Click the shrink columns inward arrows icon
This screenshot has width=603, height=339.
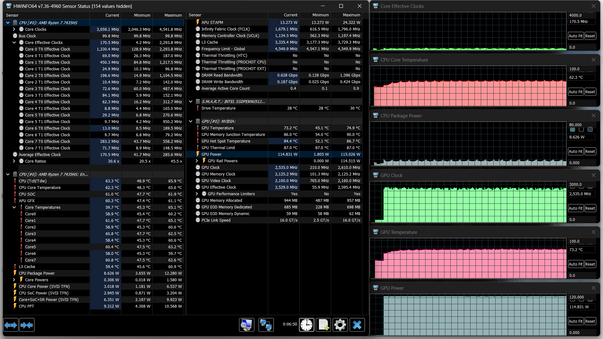point(27,325)
